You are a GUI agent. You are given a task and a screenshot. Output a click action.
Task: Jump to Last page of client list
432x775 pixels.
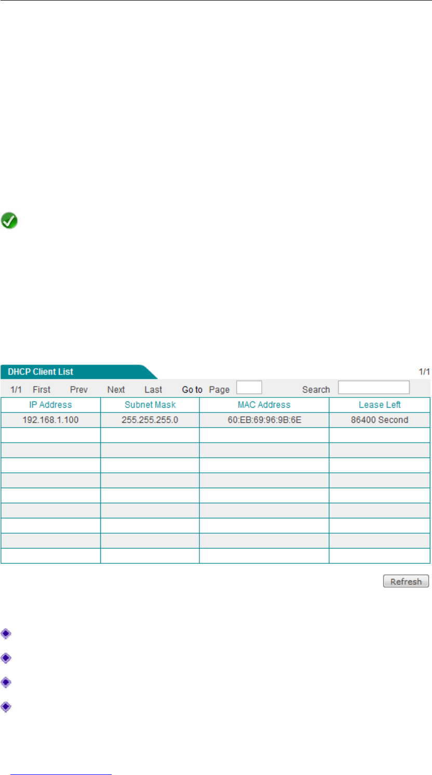[153, 390]
